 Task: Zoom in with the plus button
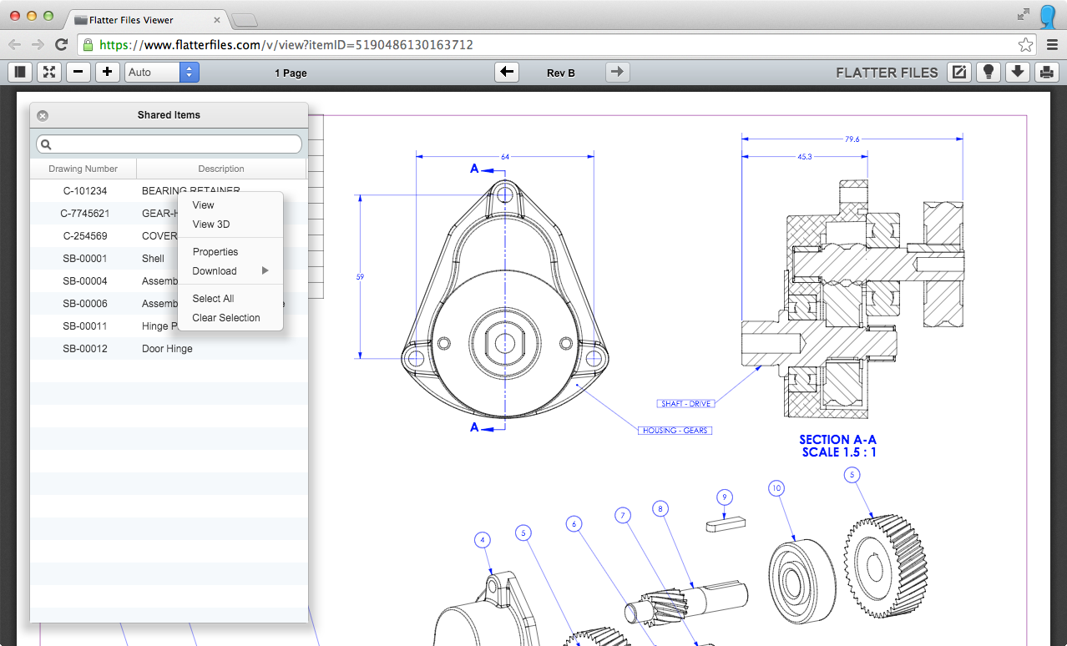pyautogui.click(x=107, y=72)
